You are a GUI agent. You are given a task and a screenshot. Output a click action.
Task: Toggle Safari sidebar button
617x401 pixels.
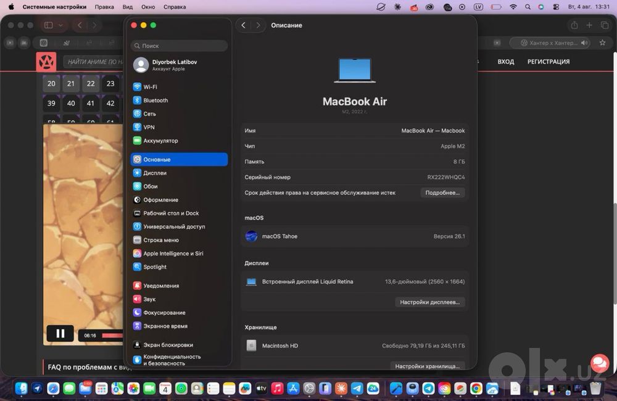click(x=48, y=25)
